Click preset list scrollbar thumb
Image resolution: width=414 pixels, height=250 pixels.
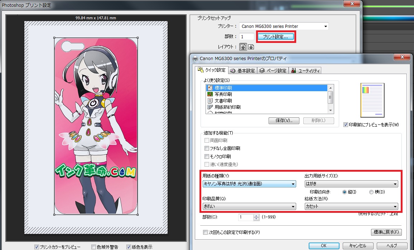tap(331, 97)
